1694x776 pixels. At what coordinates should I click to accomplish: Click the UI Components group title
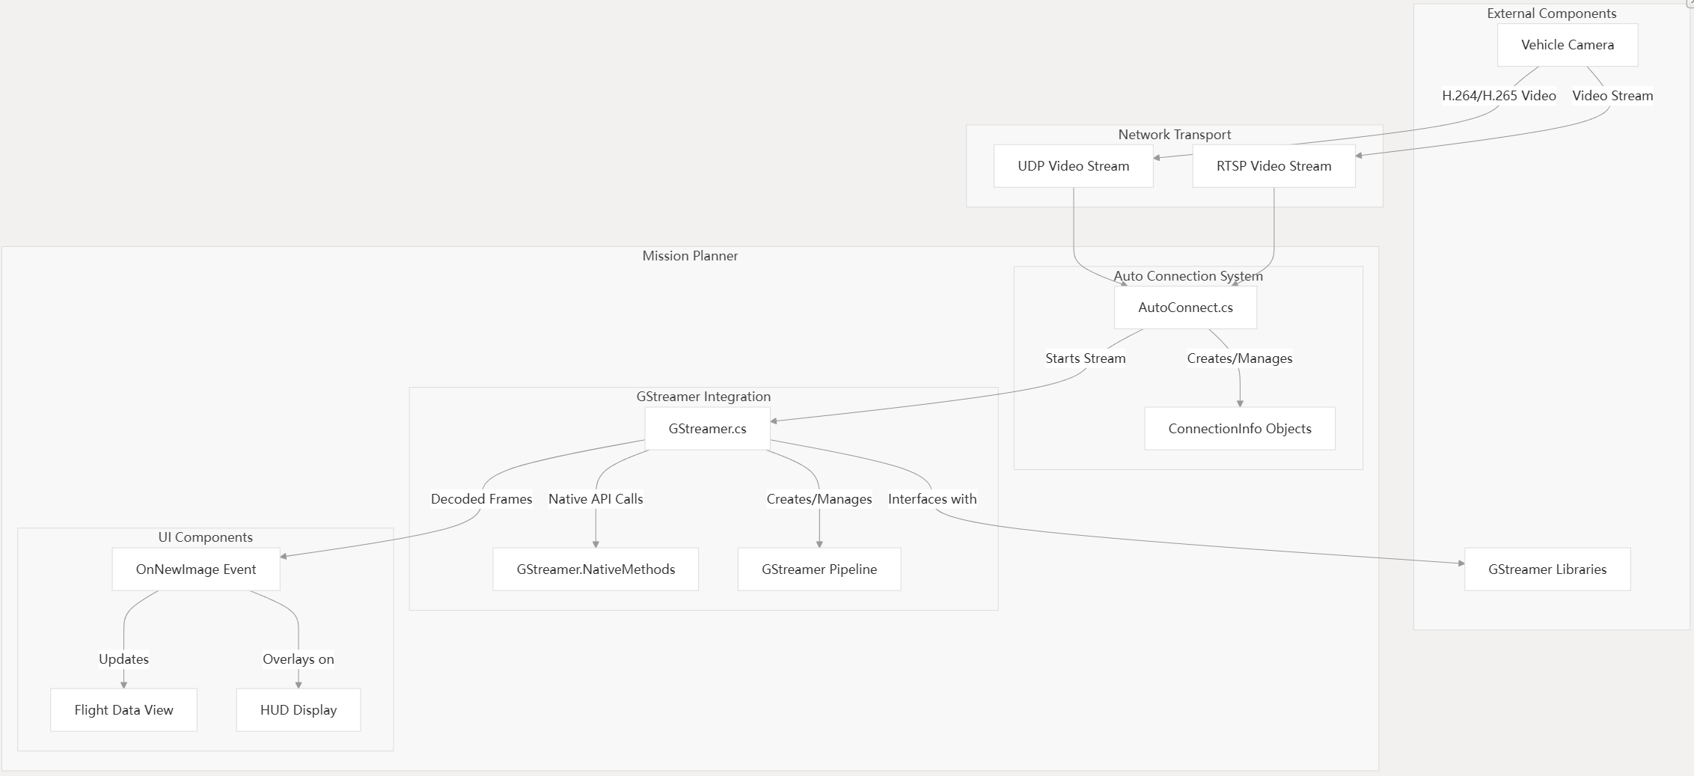point(205,537)
